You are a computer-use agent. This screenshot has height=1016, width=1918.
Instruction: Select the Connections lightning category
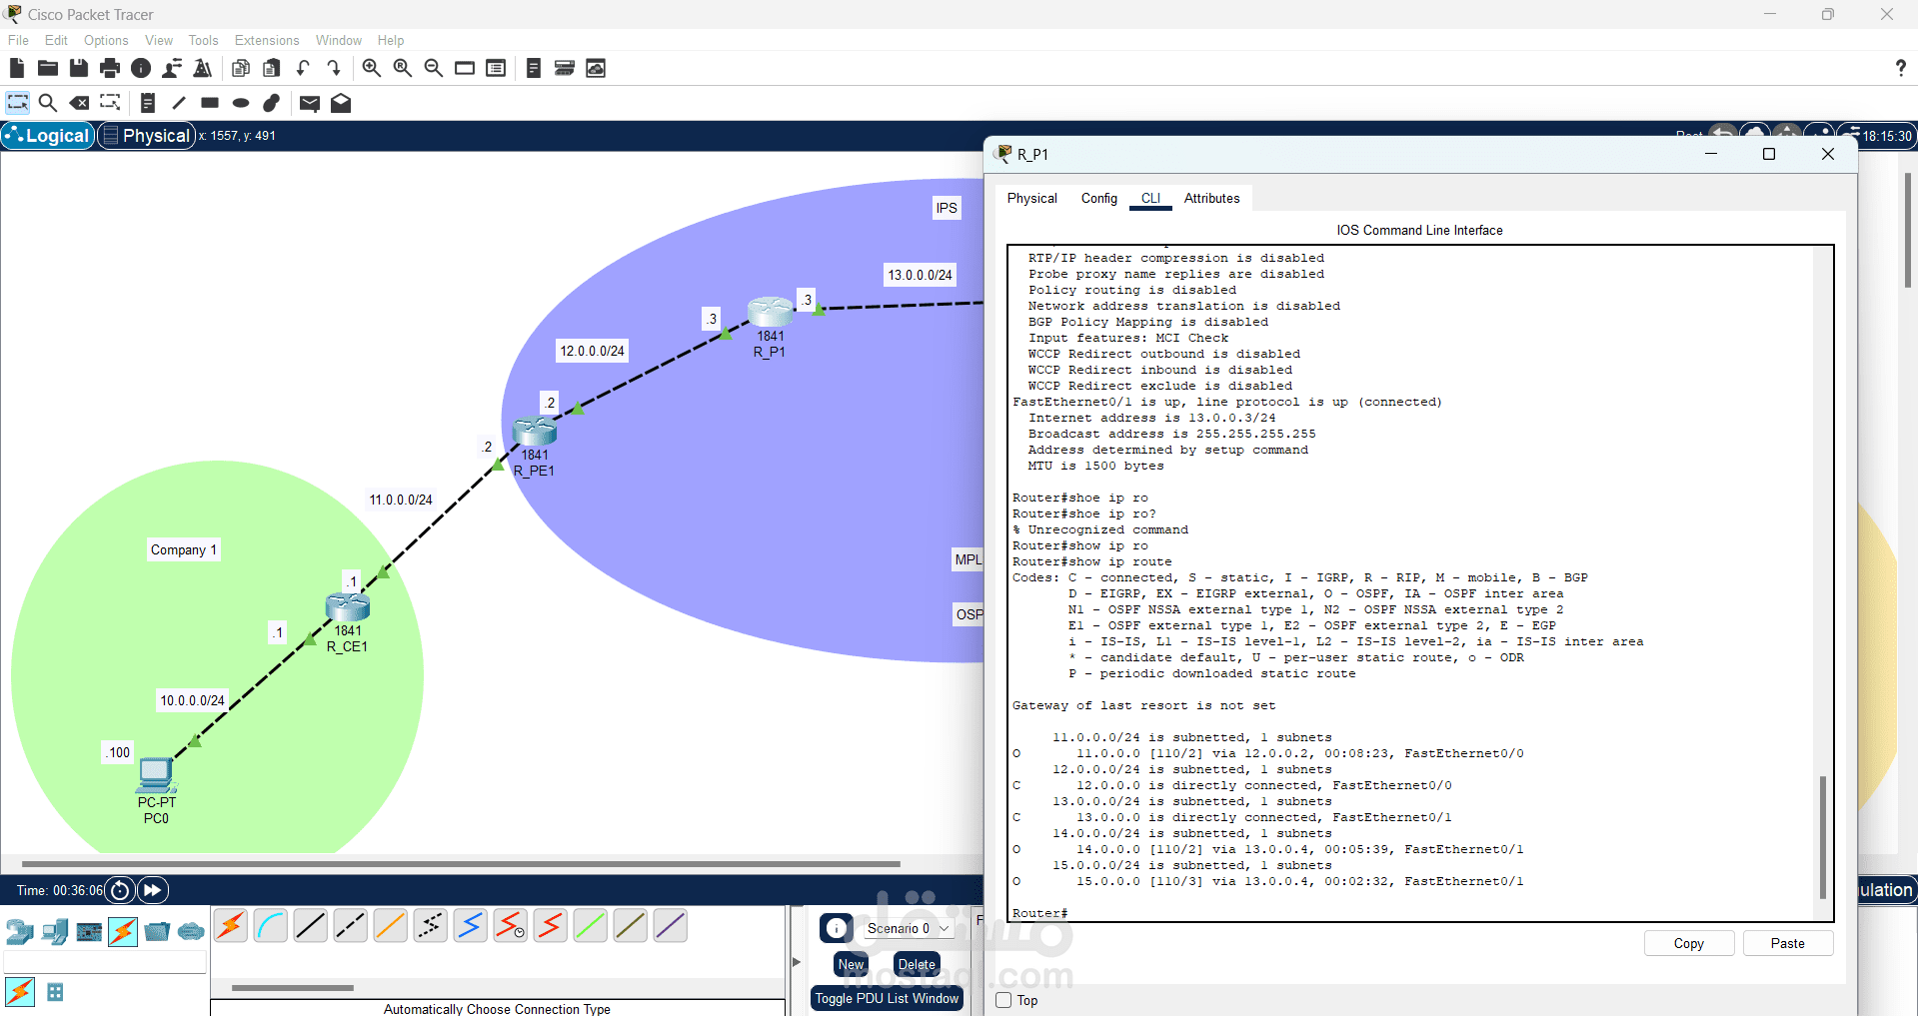click(x=123, y=932)
